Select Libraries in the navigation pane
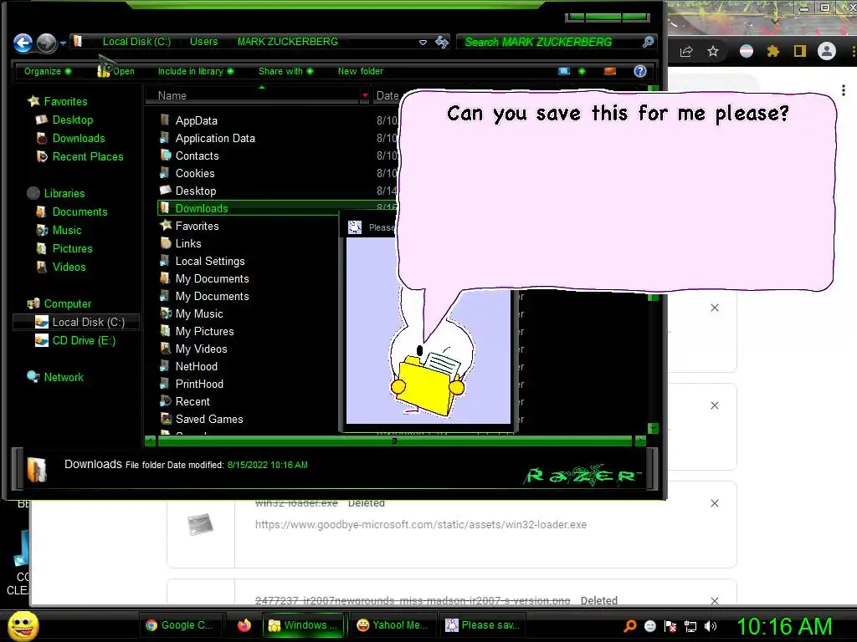The image size is (857, 642). coord(64,193)
